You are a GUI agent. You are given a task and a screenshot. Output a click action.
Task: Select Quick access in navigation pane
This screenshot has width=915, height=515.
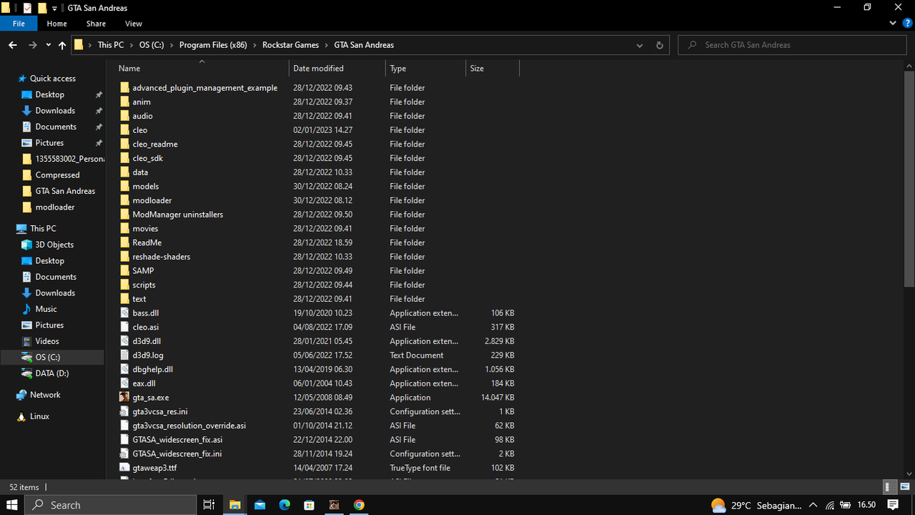(46, 79)
